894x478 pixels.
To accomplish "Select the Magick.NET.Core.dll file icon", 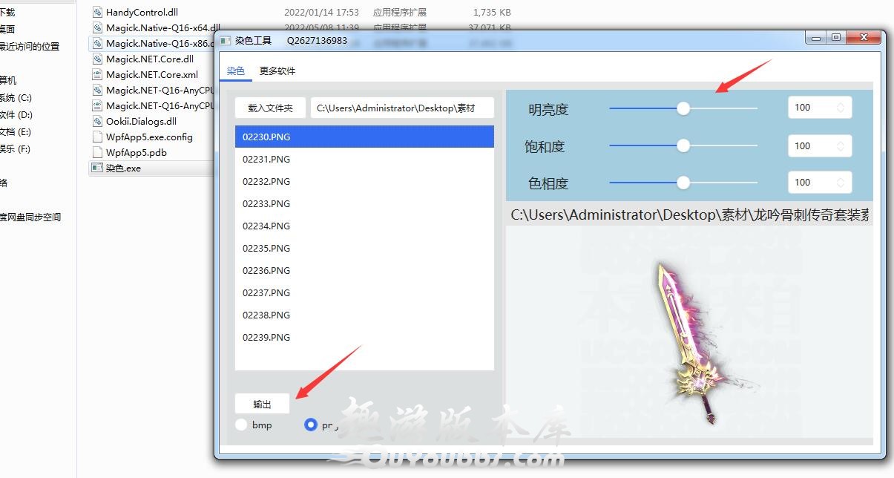I will point(97,59).
